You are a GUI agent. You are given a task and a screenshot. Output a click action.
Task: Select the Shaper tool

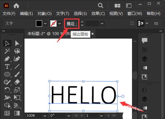tap(7, 82)
